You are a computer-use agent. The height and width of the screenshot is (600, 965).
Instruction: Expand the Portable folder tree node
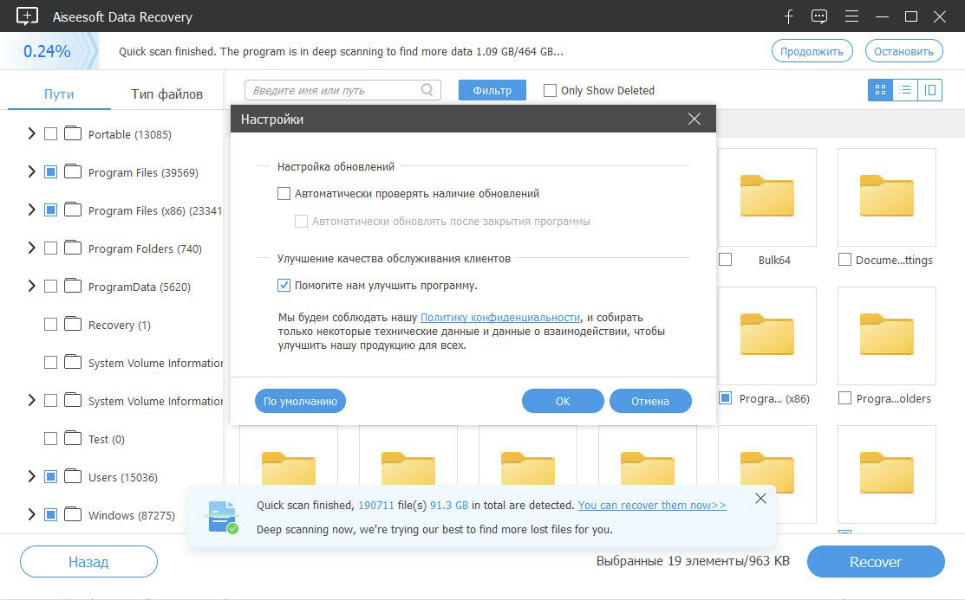click(x=31, y=134)
